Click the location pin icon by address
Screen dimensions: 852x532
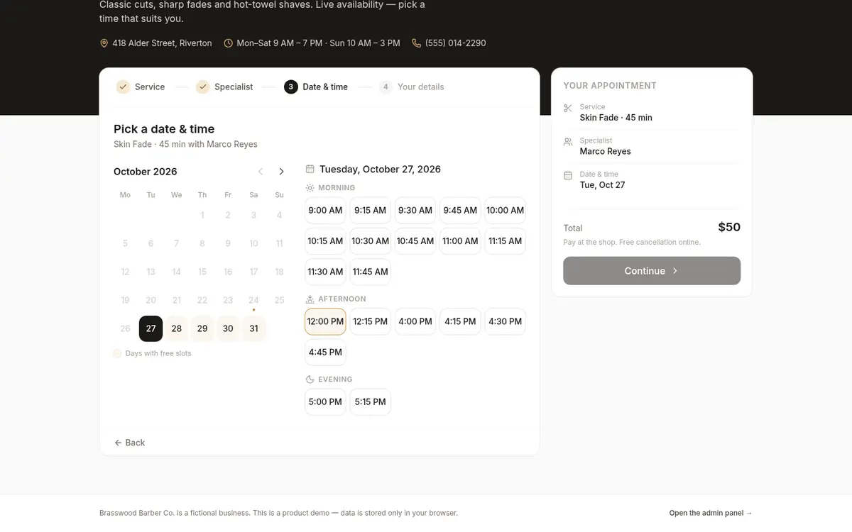104,43
